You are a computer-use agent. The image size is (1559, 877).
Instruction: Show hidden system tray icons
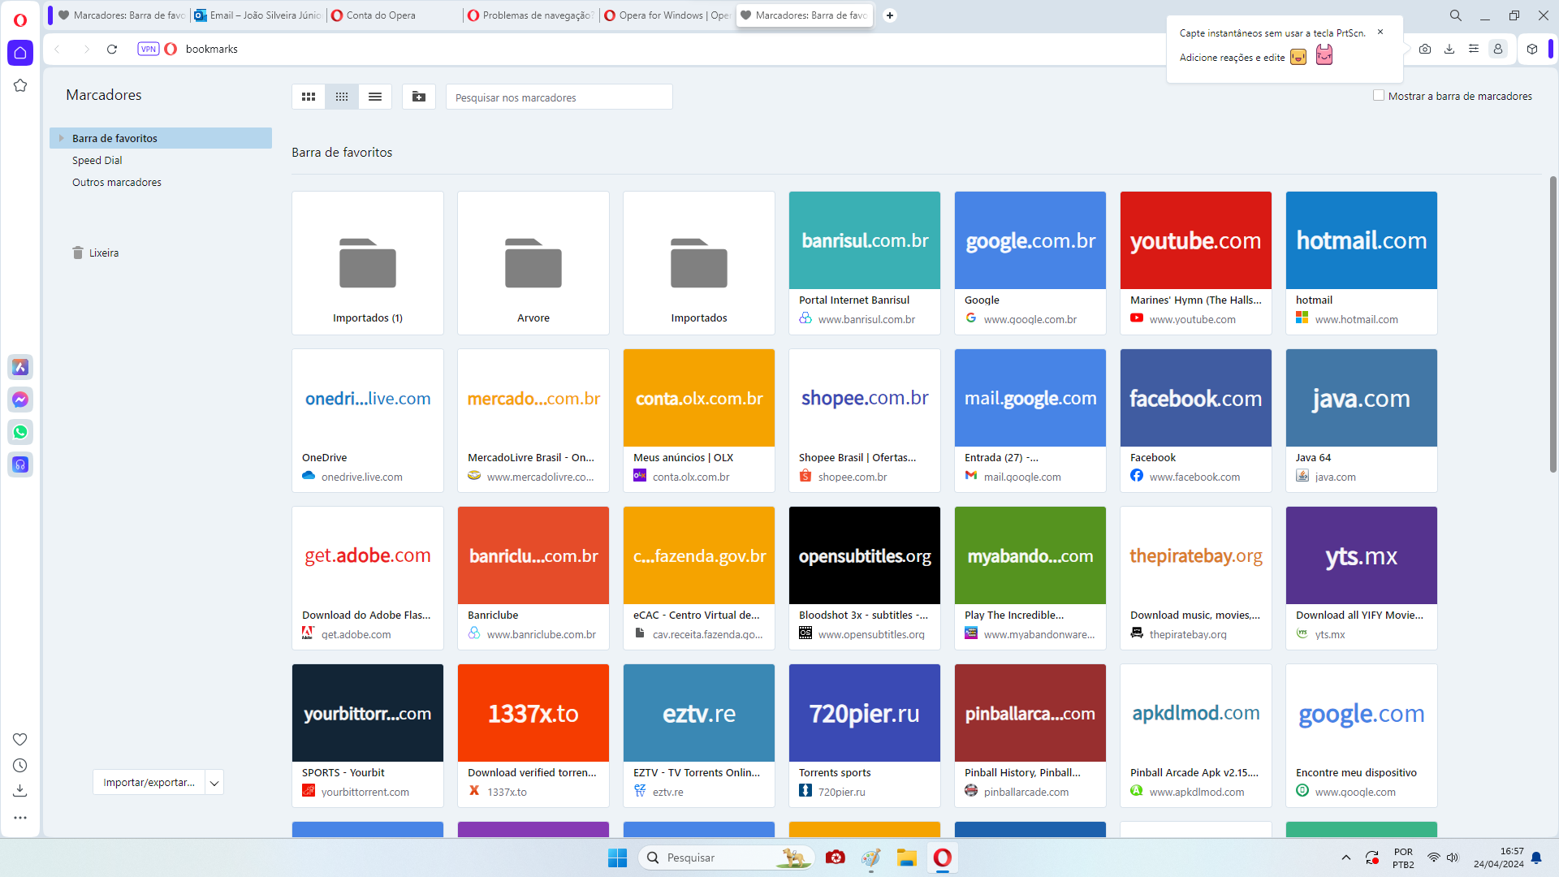pos(1345,858)
